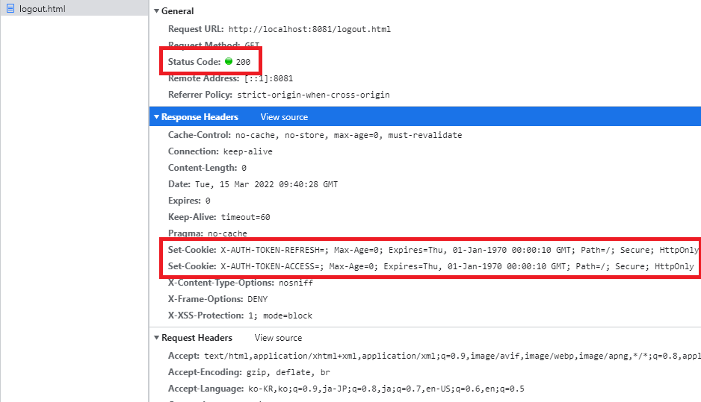Select the Accept-Language request header row
This screenshot has width=701, height=402.
click(346, 389)
